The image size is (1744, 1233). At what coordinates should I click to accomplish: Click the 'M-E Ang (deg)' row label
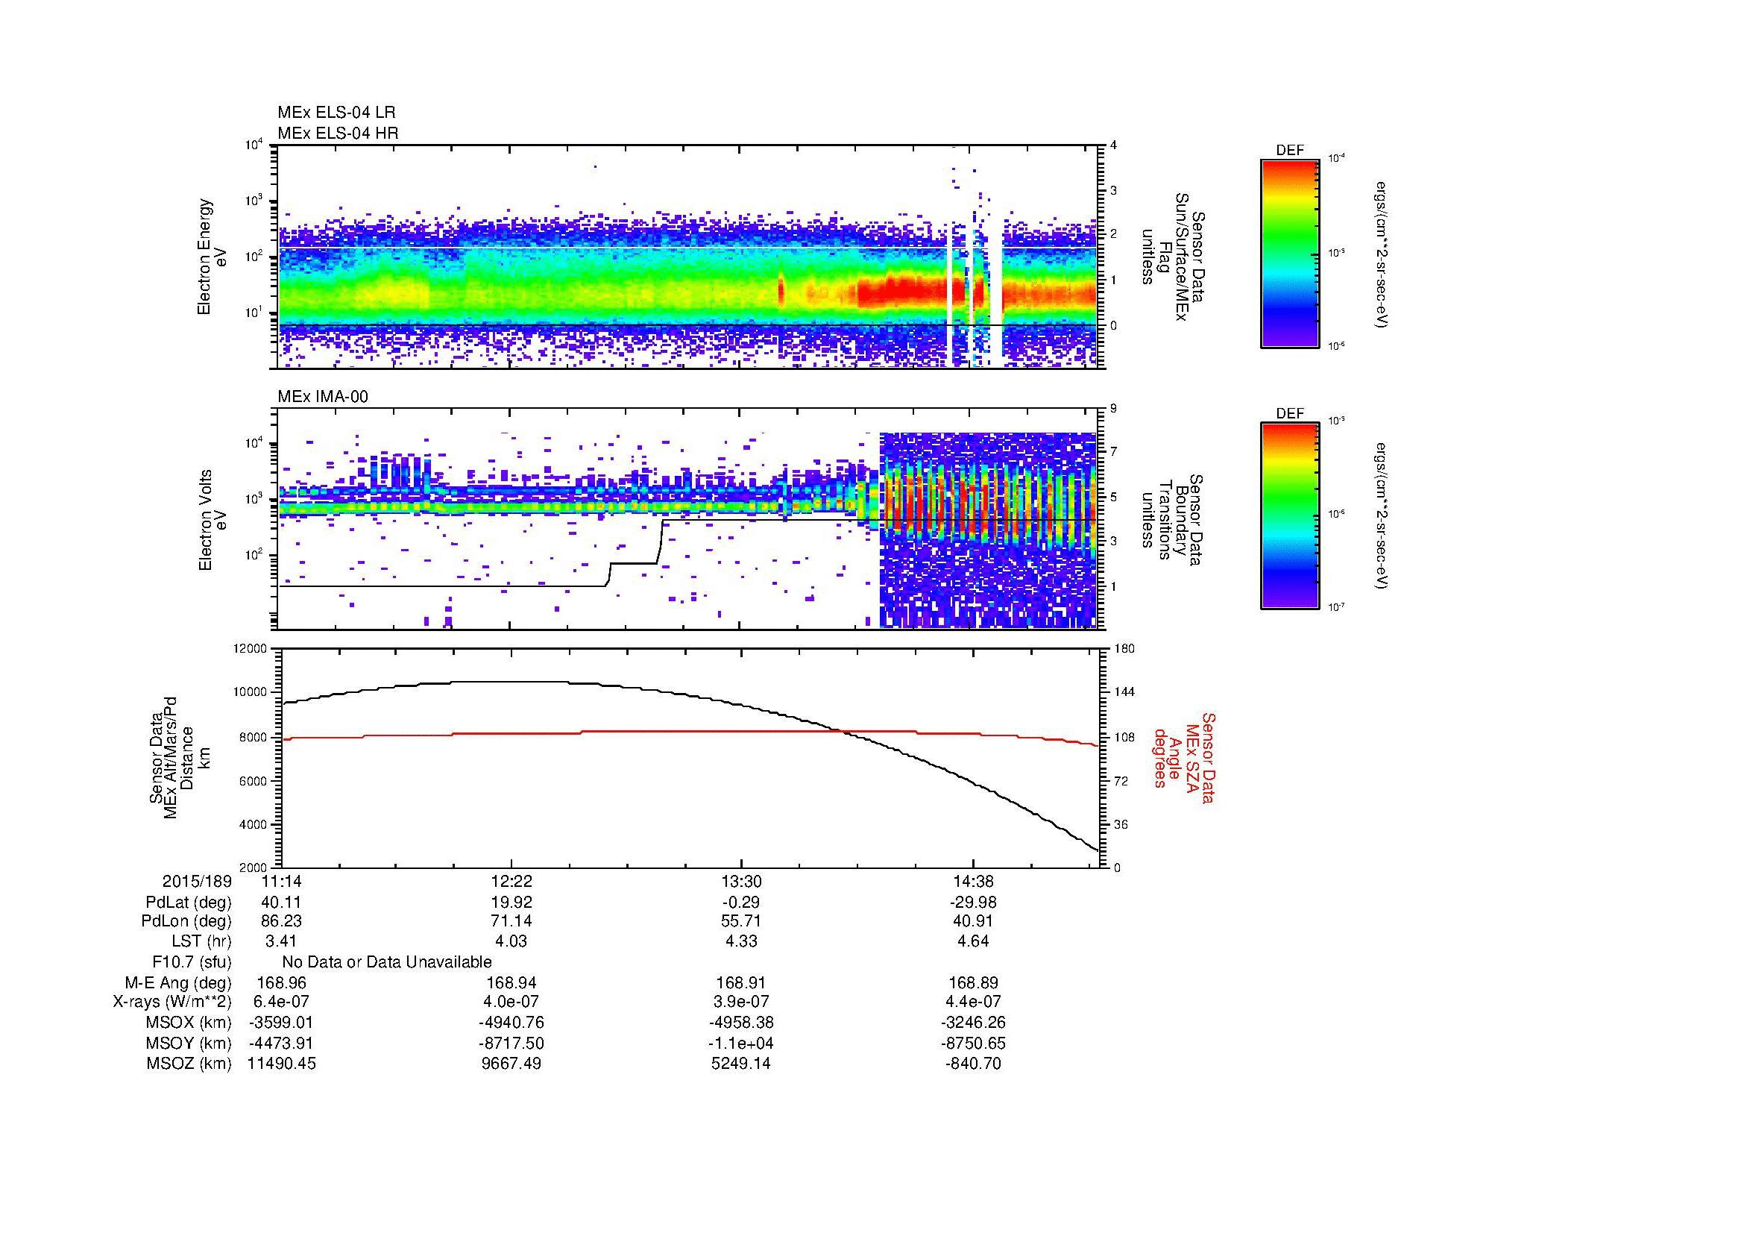[x=178, y=983]
